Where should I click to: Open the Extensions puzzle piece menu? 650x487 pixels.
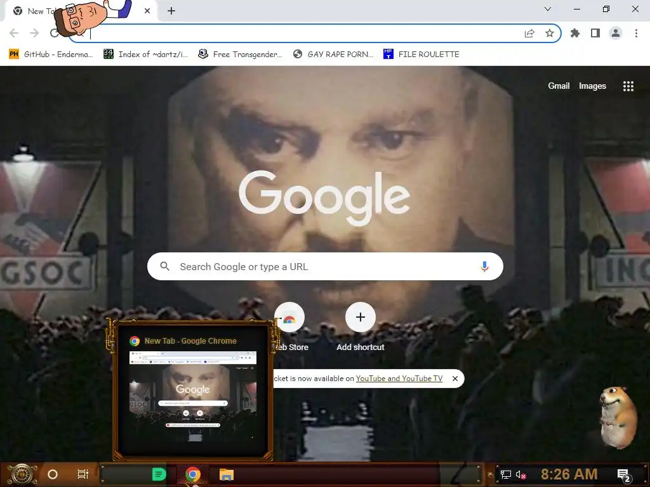[575, 33]
